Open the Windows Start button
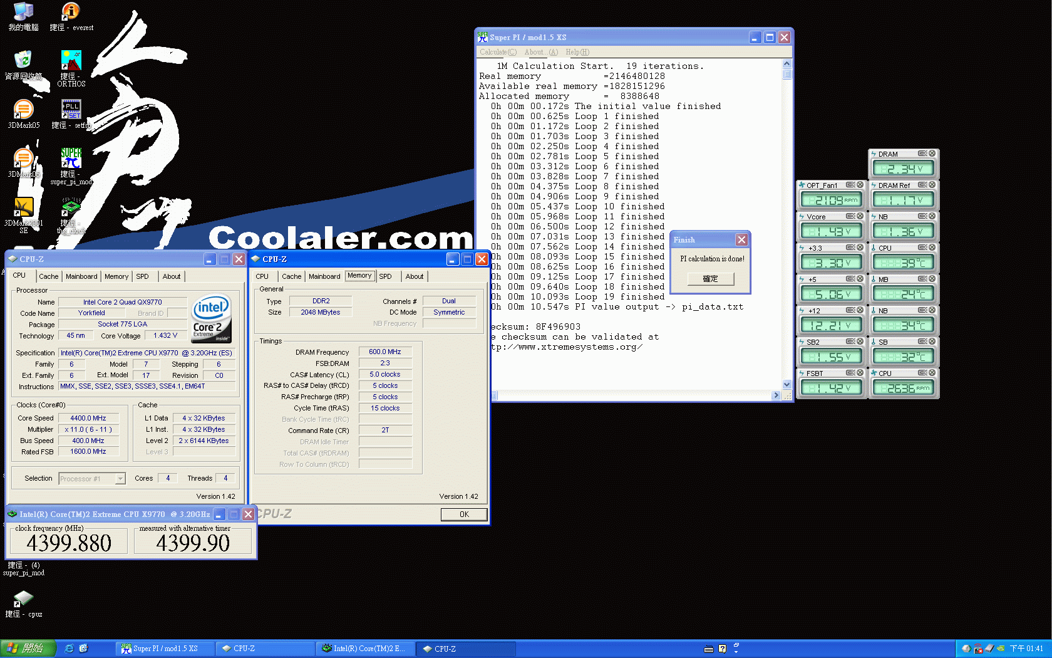The width and height of the screenshot is (1052, 658). point(28,649)
